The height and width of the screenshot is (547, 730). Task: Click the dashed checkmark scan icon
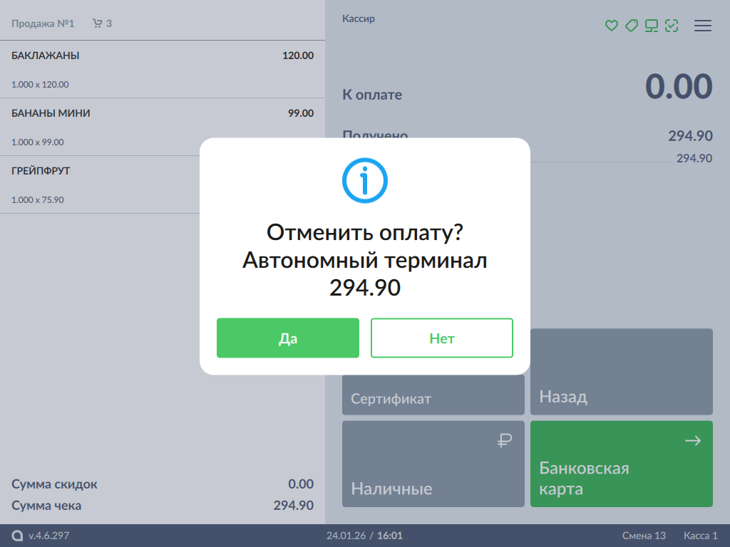click(671, 26)
